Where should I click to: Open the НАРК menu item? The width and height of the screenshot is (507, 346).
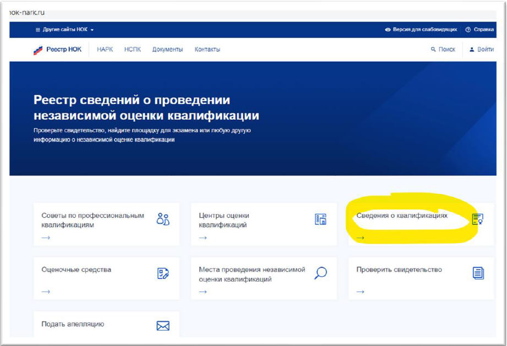coord(105,50)
